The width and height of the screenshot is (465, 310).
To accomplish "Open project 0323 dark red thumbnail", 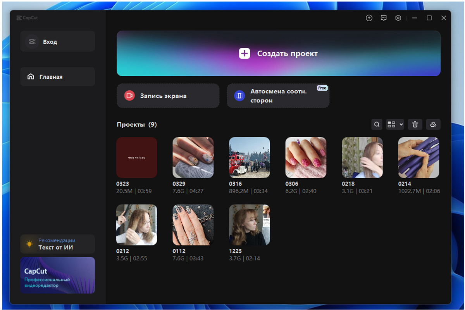I will pyautogui.click(x=137, y=157).
